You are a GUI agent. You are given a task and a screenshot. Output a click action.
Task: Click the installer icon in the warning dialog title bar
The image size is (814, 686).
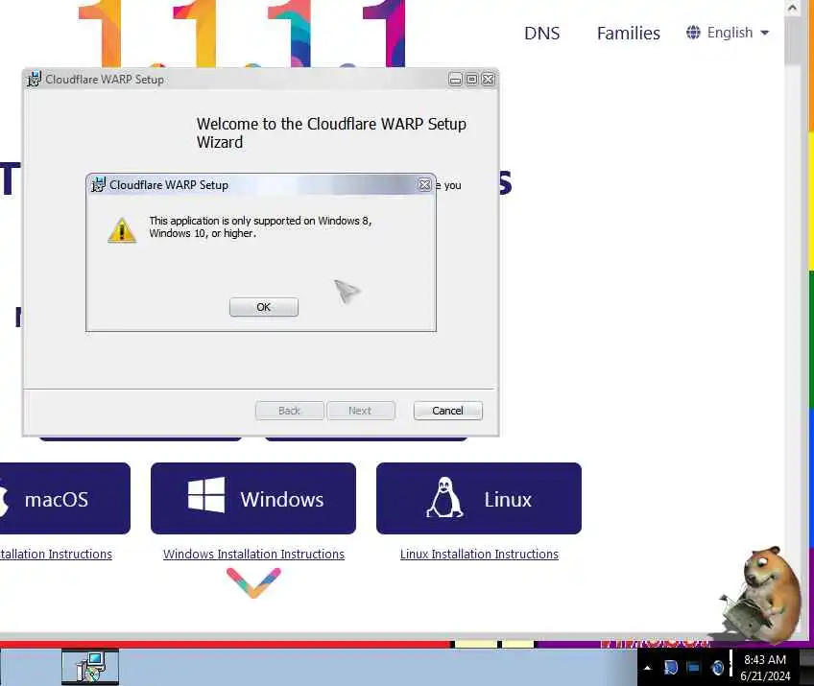click(98, 184)
